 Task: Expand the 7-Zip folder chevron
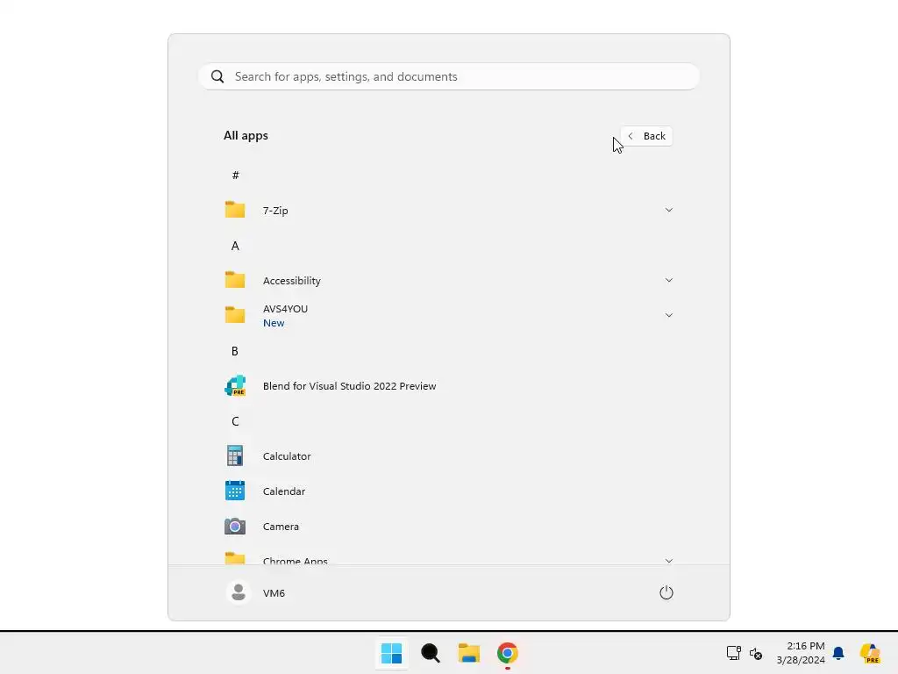(x=669, y=210)
